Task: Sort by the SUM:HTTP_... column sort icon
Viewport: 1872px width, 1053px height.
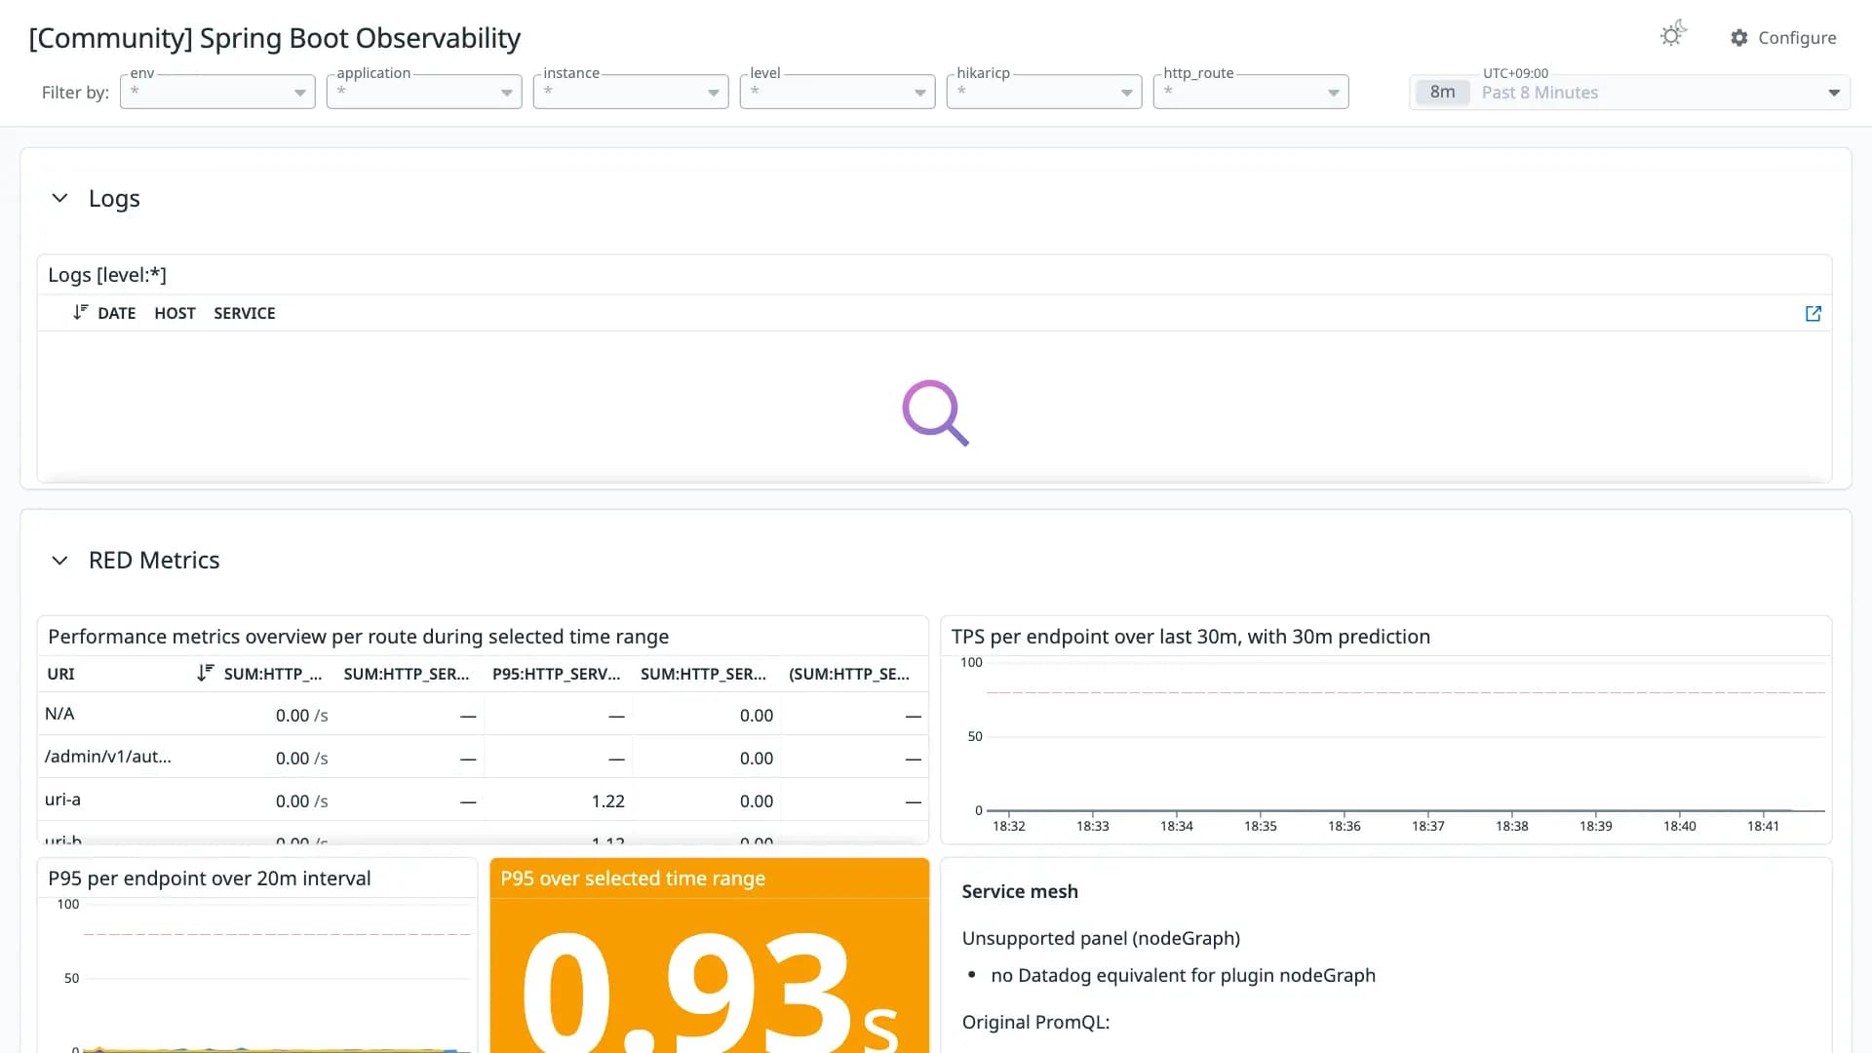Action: (205, 673)
